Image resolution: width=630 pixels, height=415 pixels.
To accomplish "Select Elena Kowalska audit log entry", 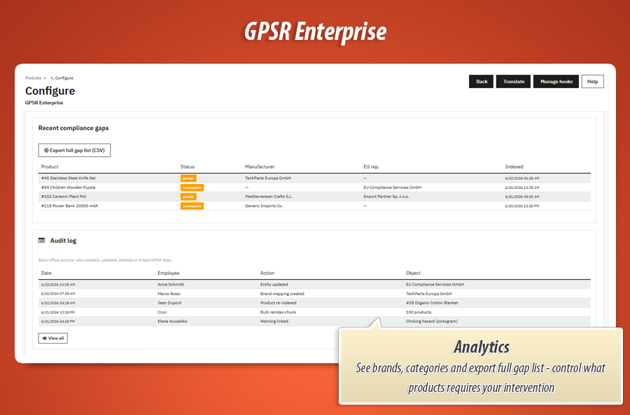I will pos(314,321).
